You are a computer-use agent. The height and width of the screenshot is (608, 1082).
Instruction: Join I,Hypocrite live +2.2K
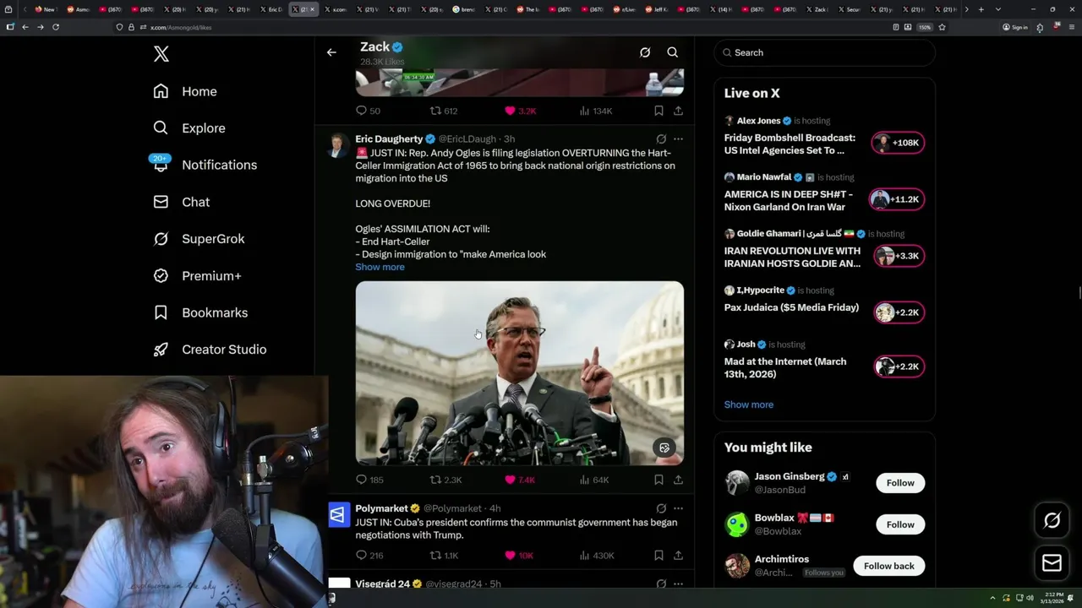[x=899, y=312]
